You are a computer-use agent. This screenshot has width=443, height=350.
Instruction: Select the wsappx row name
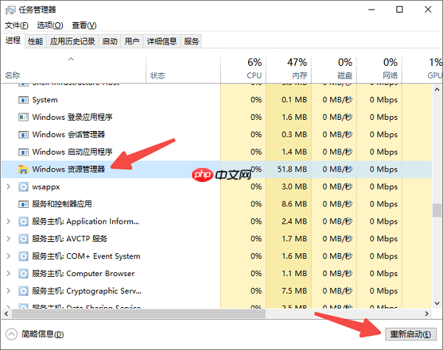click(x=46, y=187)
